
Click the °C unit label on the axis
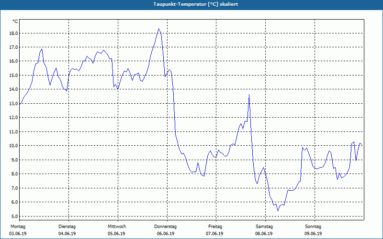coord(15,22)
